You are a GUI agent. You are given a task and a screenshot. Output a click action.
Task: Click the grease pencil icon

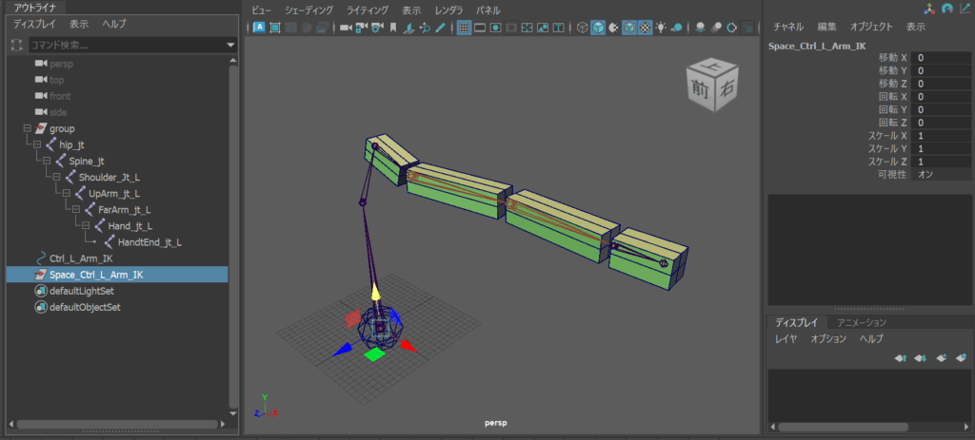(x=441, y=28)
